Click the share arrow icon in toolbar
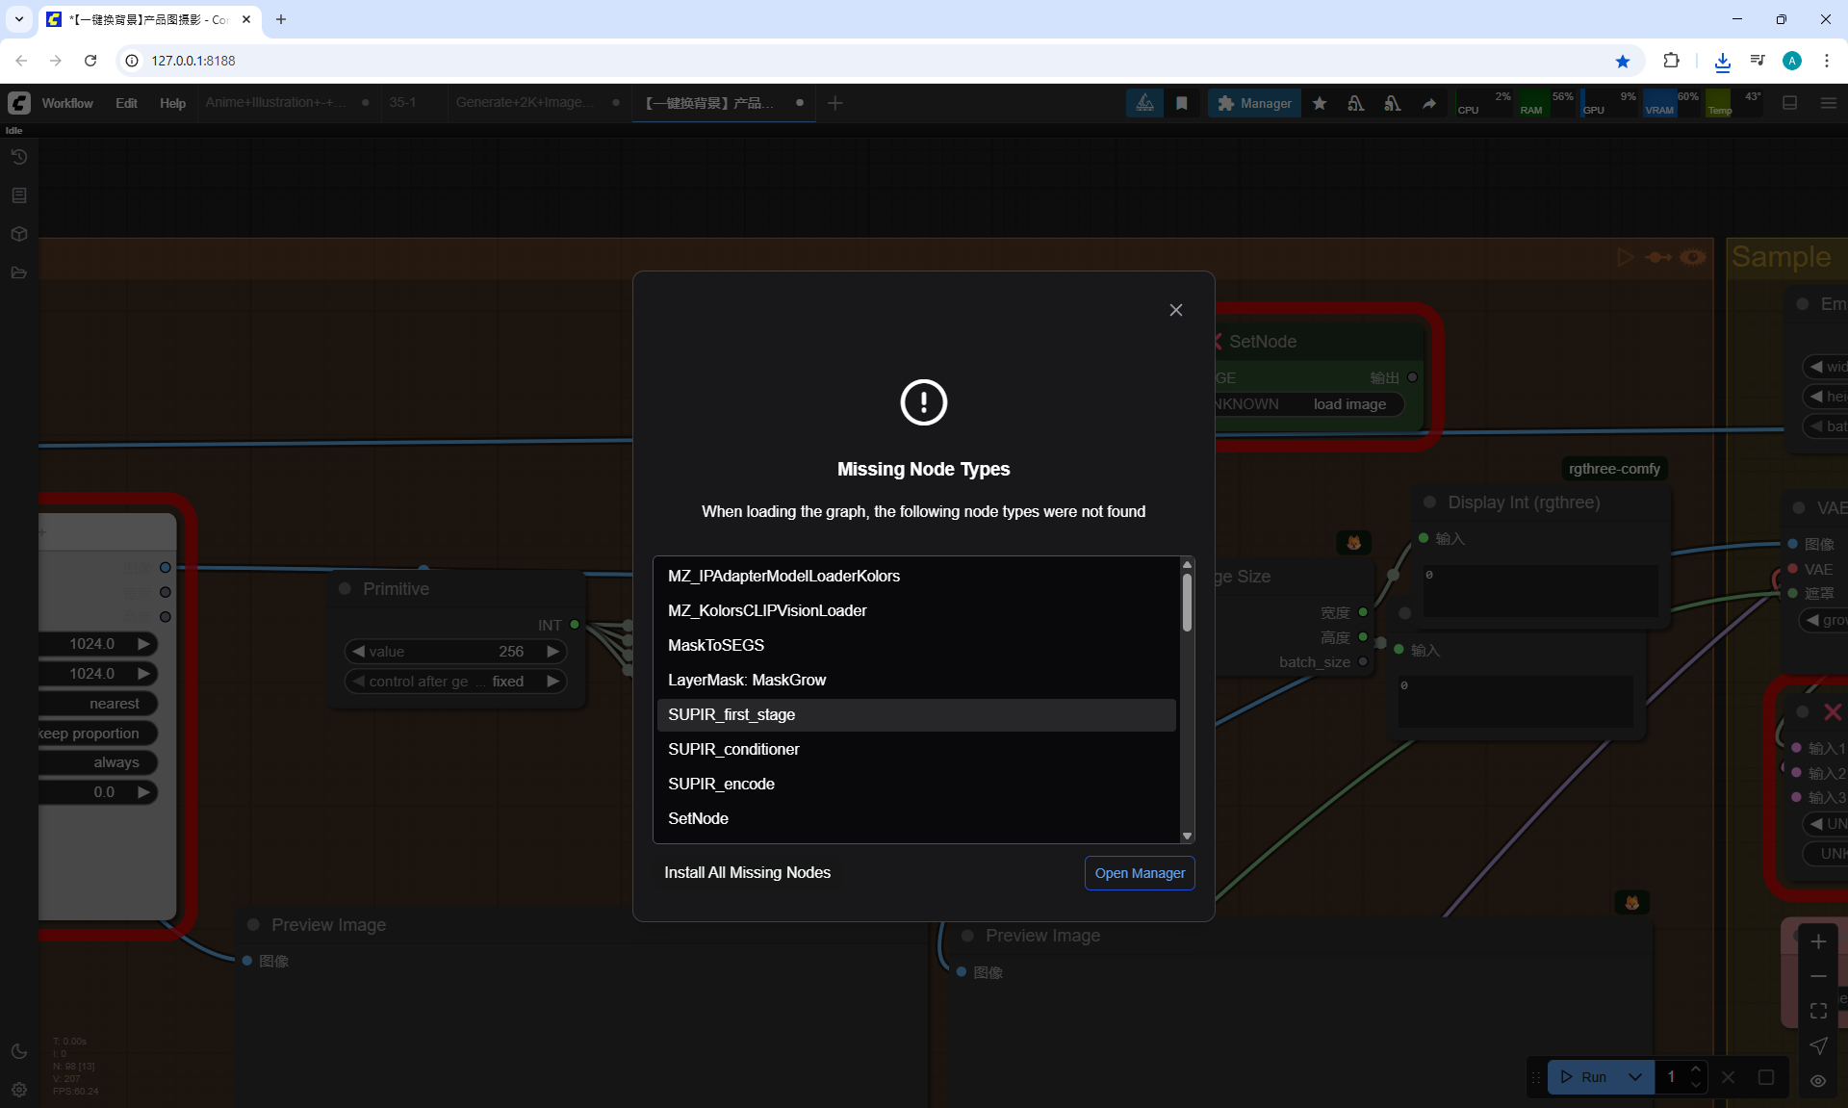 [1429, 103]
